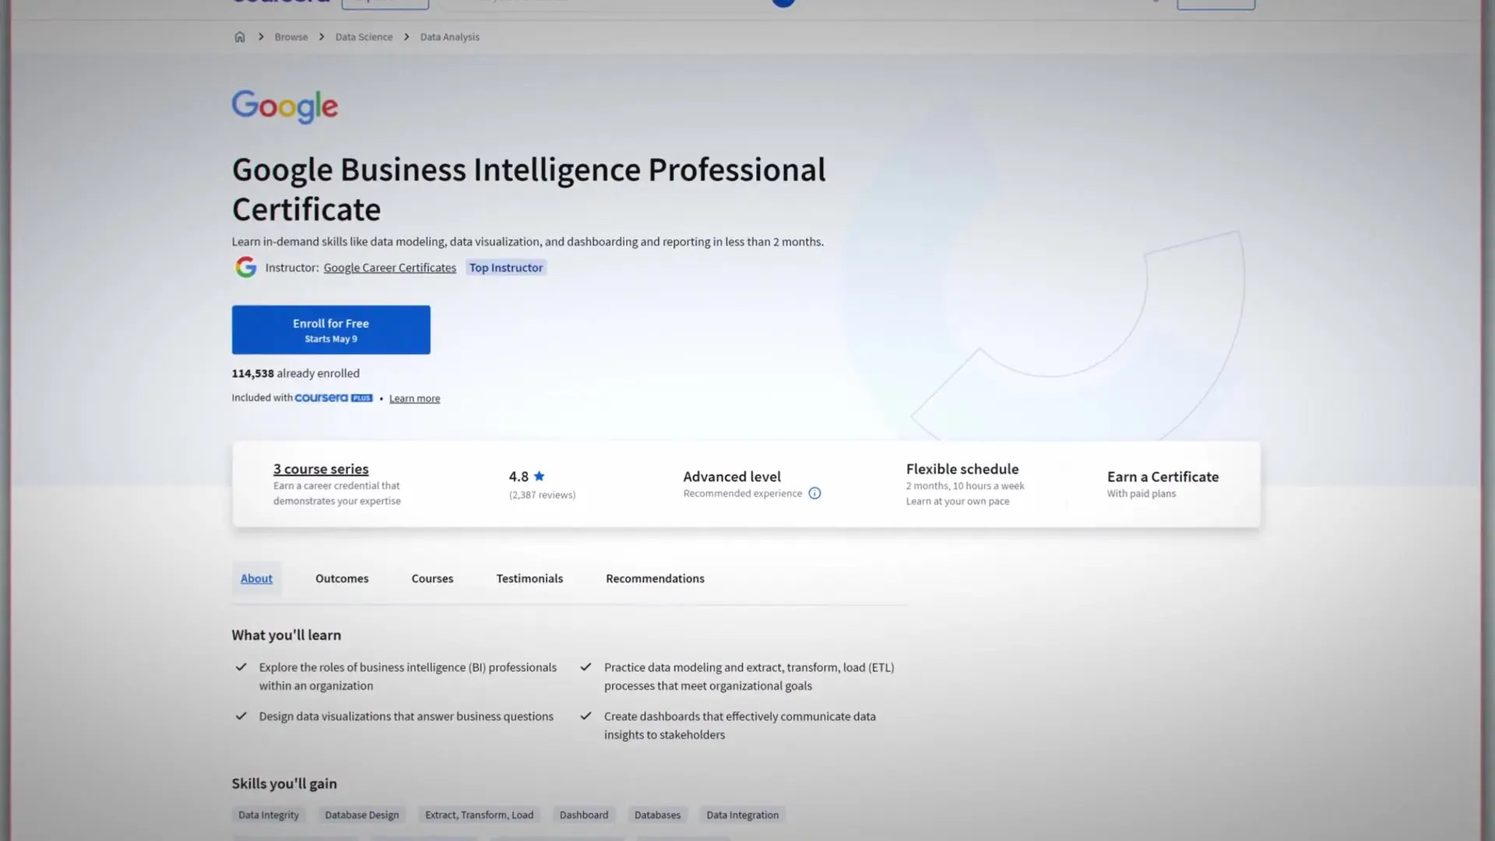Viewport: 1495px width, 841px height.
Task: Click checkmark beside 'Design data visualizations' item
Action: click(x=241, y=716)
